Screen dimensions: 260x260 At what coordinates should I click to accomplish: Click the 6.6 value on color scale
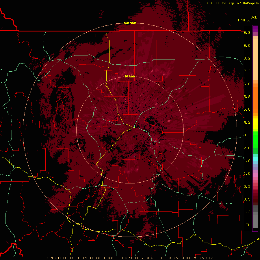coord(247,84)
